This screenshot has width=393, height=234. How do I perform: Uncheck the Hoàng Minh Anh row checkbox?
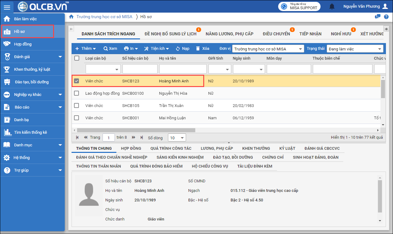click(x=77, y=81)
